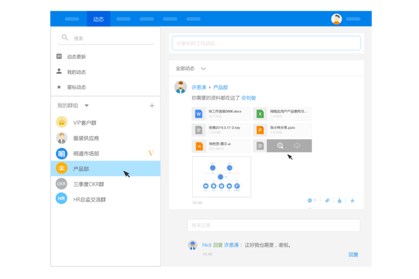Click the plus icon to add a group
Screen dimensions: 419x279
(152, 106)
